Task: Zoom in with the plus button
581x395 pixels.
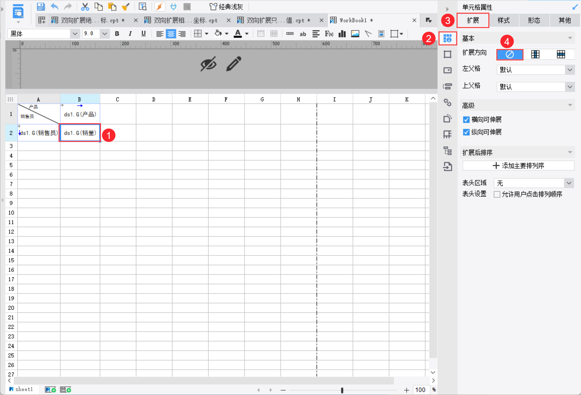Action: 406,390
